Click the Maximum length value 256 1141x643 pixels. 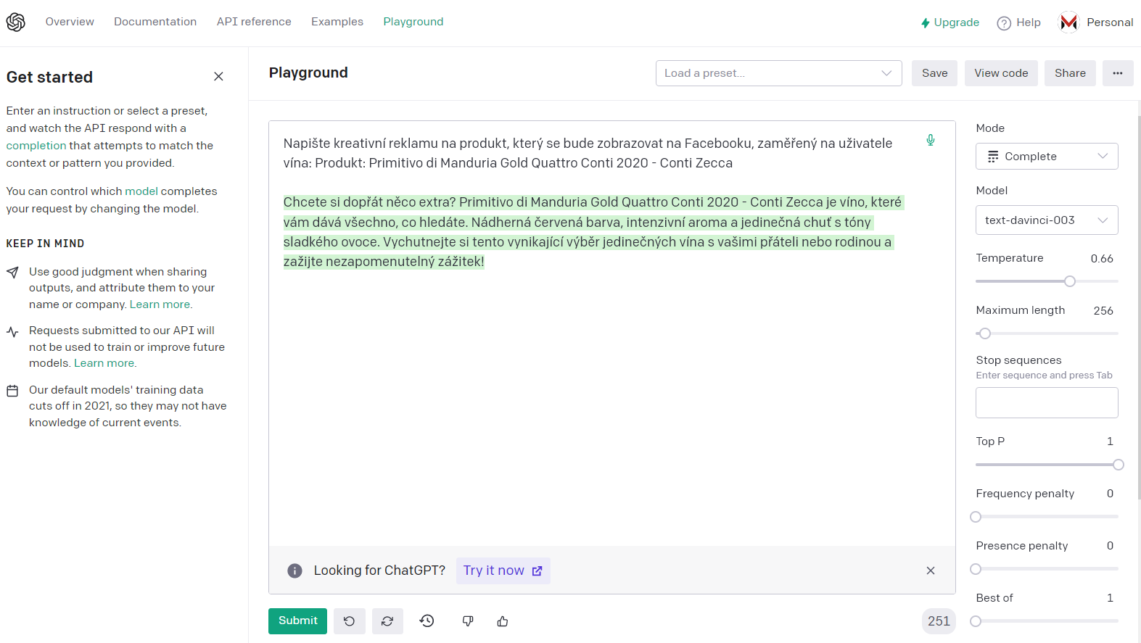click(1103, 311)
